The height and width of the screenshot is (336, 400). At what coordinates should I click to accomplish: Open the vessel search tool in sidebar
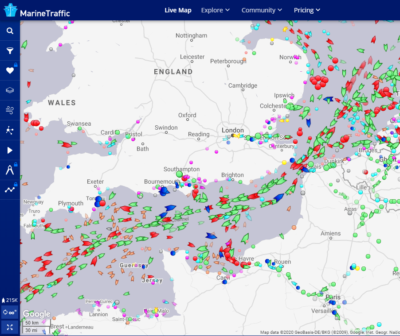10,31
